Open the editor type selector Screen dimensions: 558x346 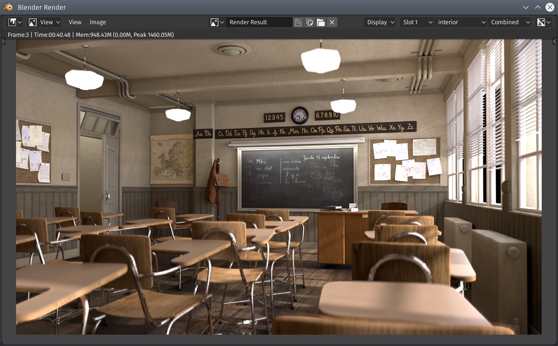point(15,22)
